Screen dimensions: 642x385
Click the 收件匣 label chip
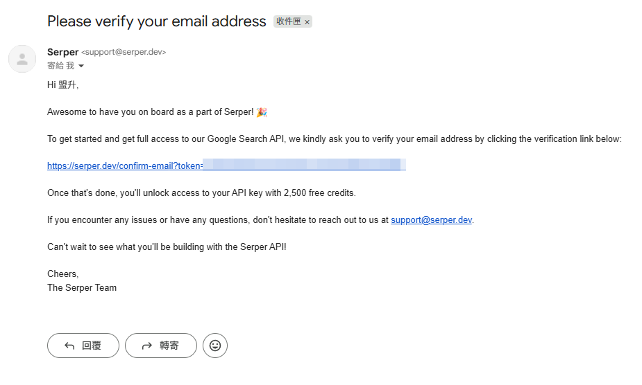coord(289,21)
